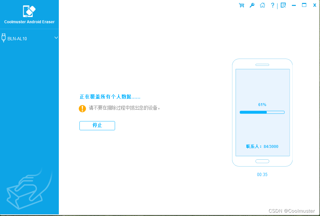The width and height of the screenshot is (320, 216).
Task: Close the application with X
Action: tap(314, 5)
